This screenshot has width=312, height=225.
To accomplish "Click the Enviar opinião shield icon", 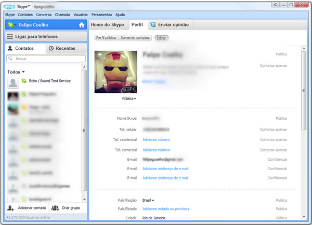I will (153, 24).
